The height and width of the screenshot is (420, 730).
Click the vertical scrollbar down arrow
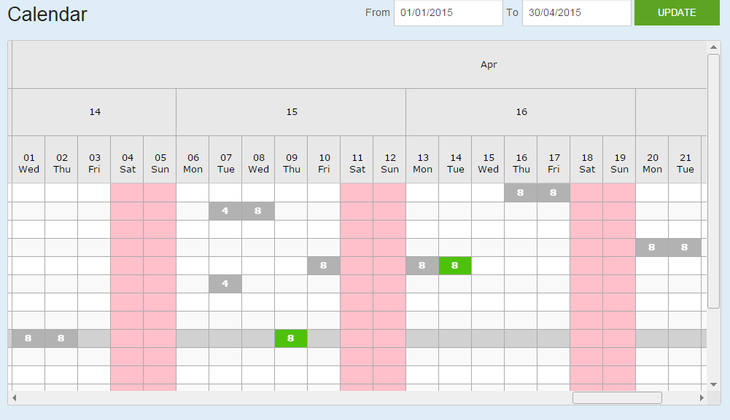pyautogui.click(x=713, y=384)
